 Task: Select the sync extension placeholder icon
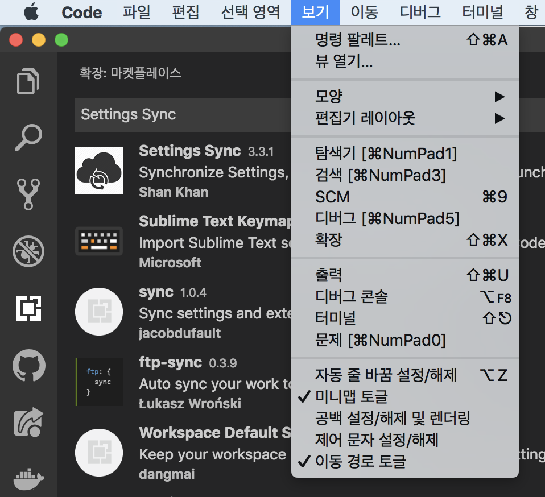pos(99,312)
